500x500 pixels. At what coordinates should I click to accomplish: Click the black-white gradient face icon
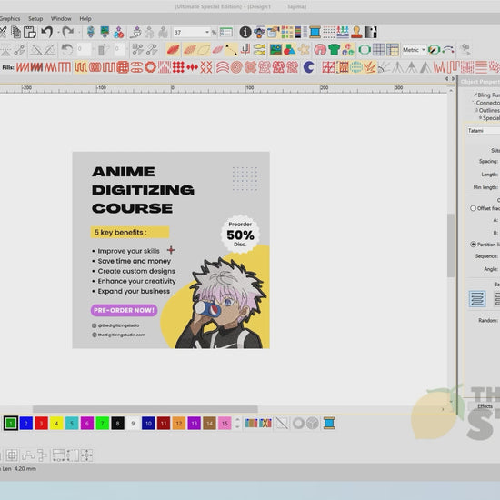[x=371, y=32]
